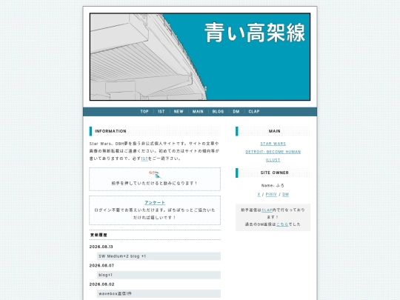Open the 1ST navigation item
400x300 pixels.
161,111
